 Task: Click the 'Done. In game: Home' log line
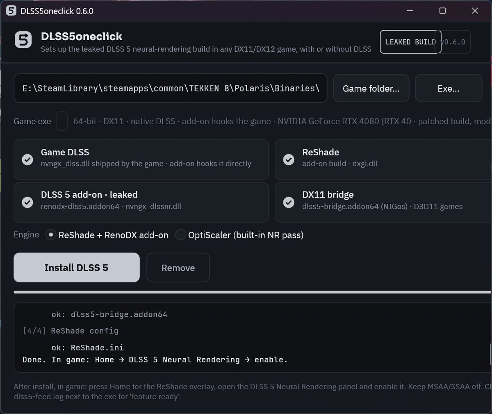pyautogui.click(x=155, y=359)
